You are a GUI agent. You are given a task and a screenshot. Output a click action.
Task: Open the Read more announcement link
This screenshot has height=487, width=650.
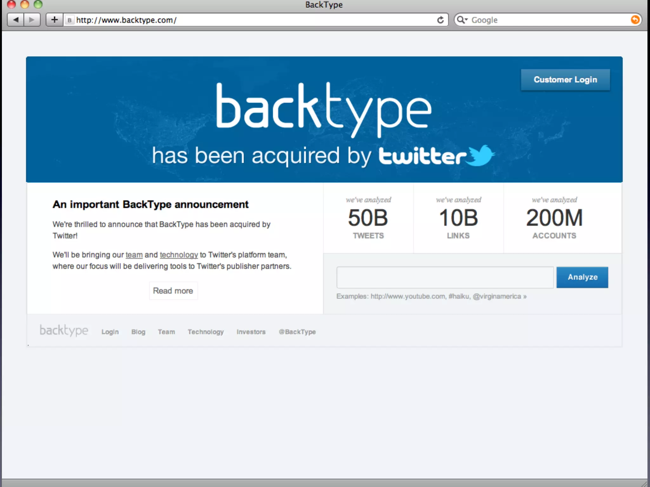(173, 291)
